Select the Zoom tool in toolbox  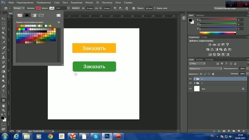(4, 110)
